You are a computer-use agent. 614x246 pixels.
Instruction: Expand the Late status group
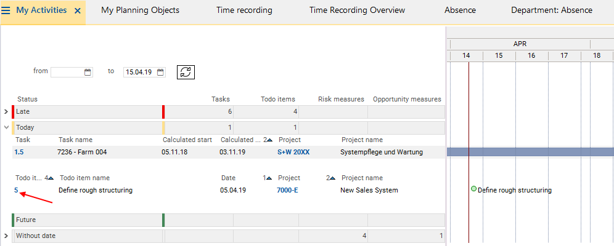point(6,112)
